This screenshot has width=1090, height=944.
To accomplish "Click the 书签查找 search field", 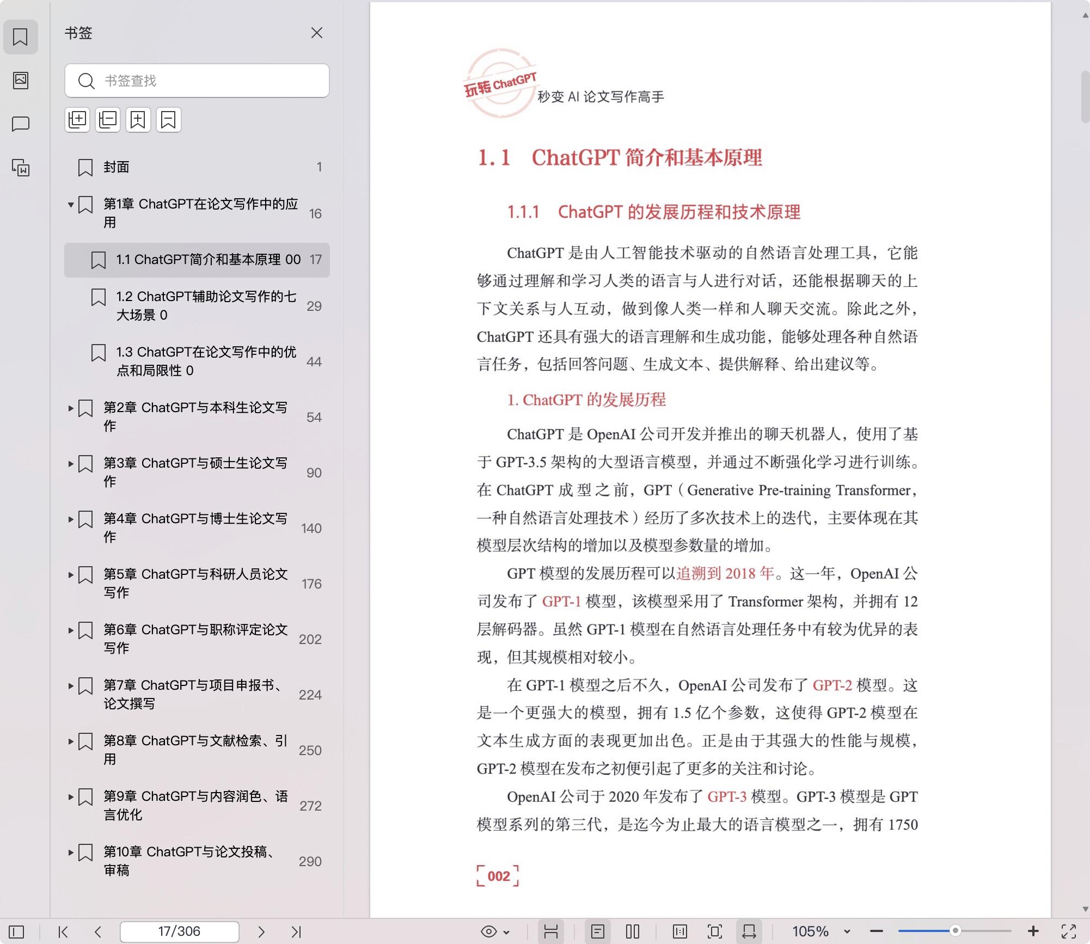I will click(x=197, y=81).
